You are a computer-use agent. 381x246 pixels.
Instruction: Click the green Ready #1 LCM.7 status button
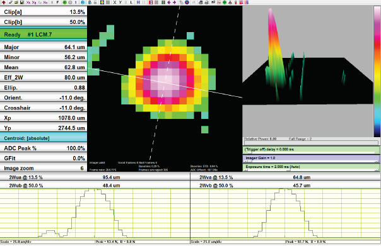point(44,35)
